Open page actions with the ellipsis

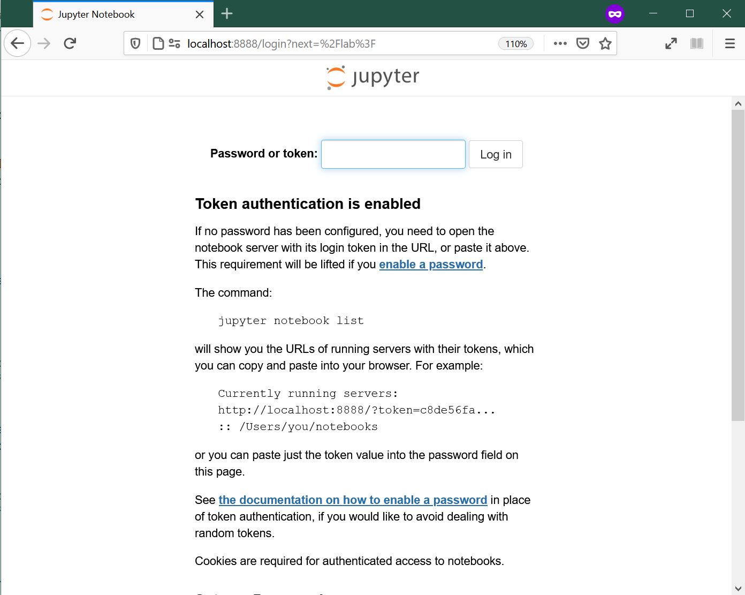pyautogui.click(x=560, y=43)
